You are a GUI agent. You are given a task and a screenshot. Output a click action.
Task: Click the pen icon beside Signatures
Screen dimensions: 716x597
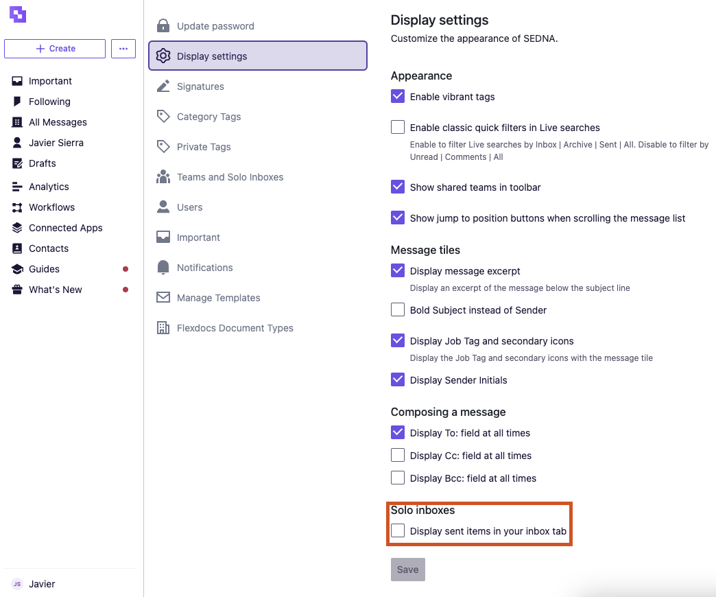click(163, 86)
